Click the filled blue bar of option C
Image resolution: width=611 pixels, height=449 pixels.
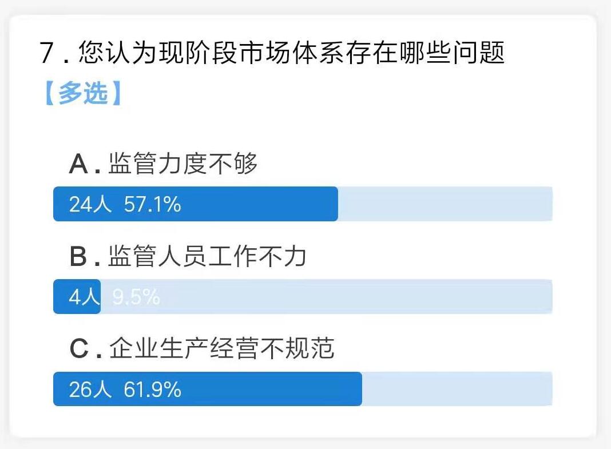208,388
